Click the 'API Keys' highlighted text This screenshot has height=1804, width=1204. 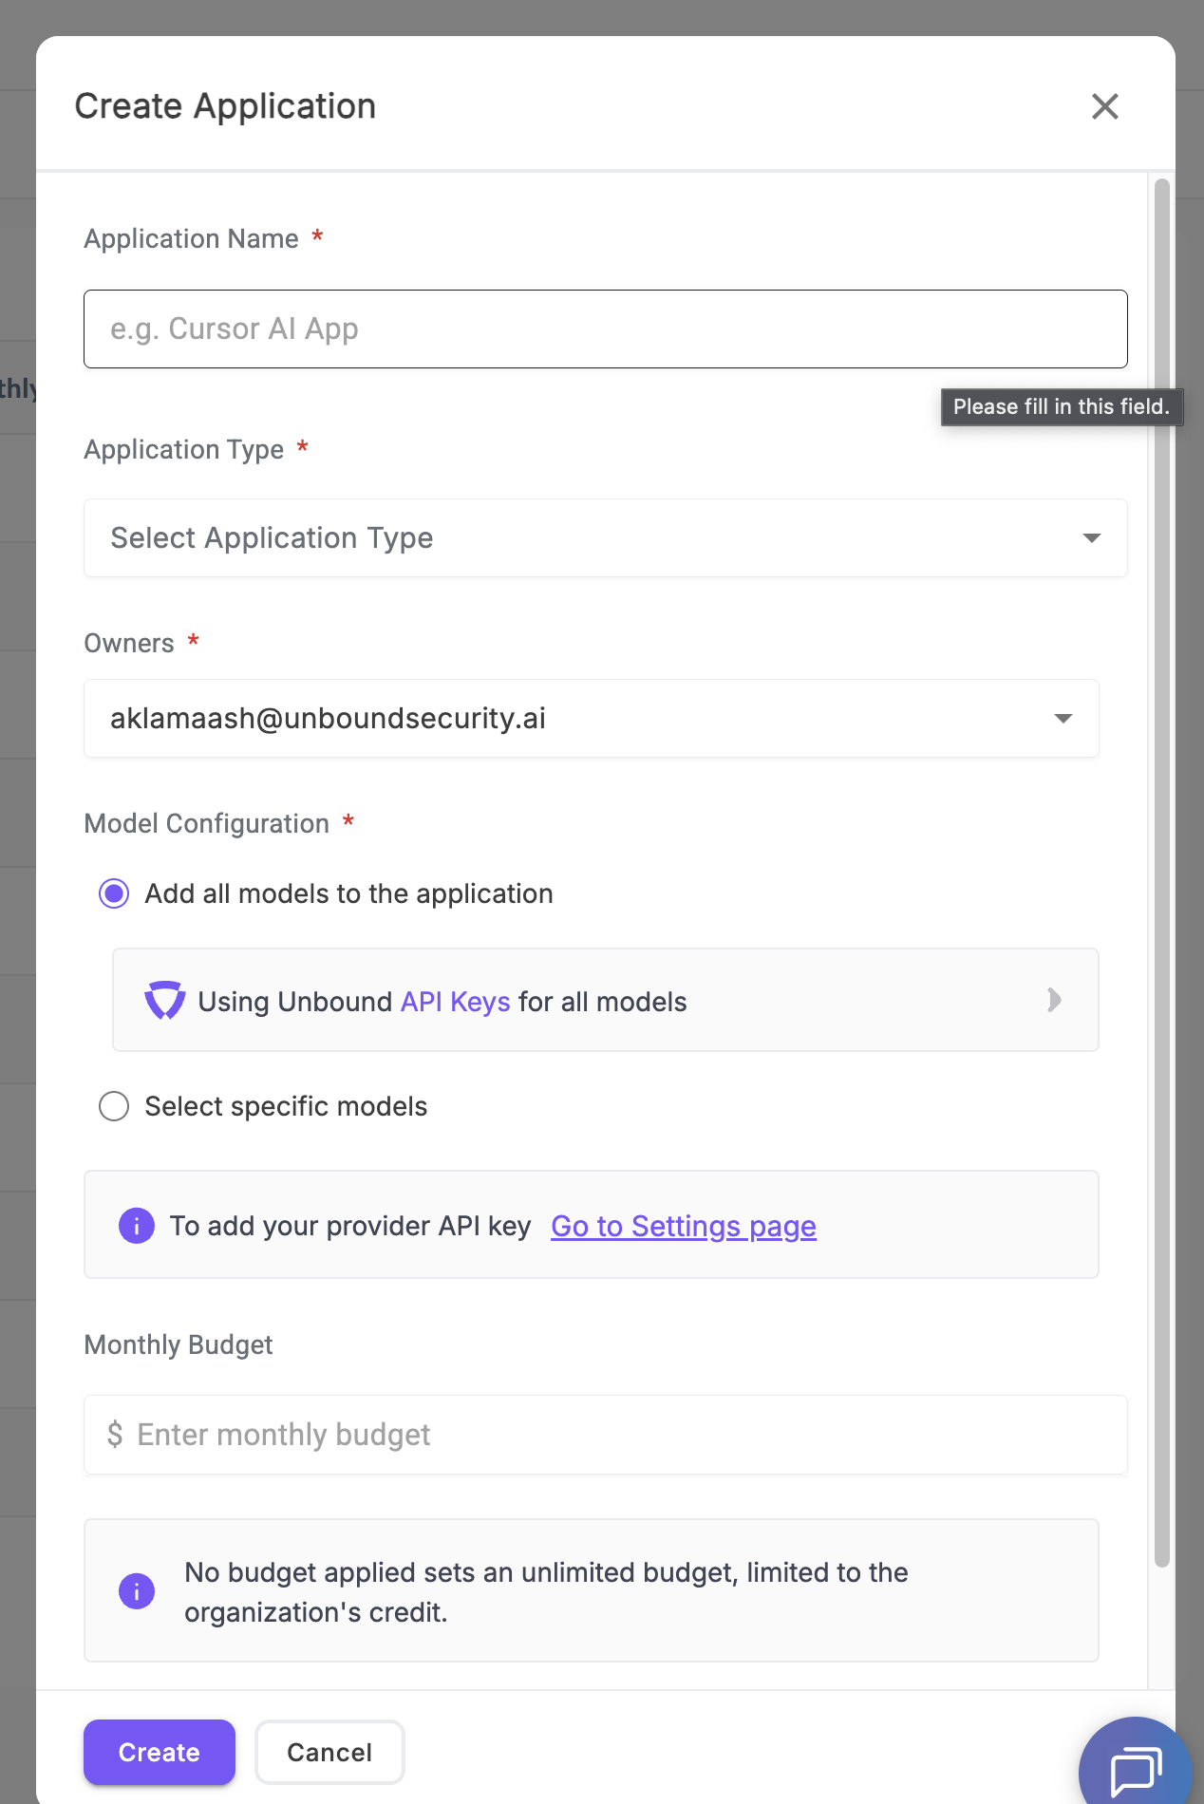(x=456, y=1002)
